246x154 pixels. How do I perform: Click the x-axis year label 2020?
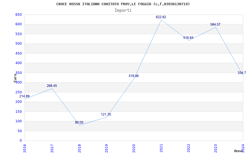point(134,148)
